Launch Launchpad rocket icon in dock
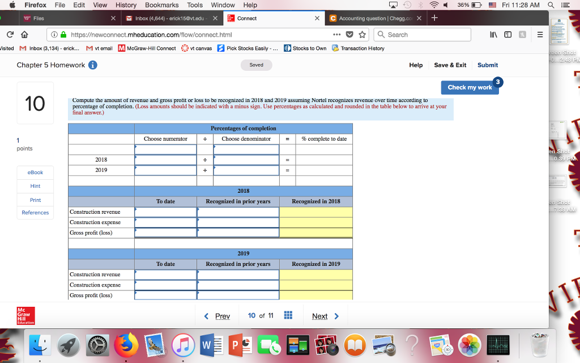The width and height of the screenshot is (580, 363). click(x=69, y=345)
